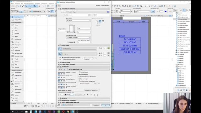Select the Навесная Стена curtain wall tool
This screenshot has height=113, width=201.
pyautogui.click(x=17, y=56)
